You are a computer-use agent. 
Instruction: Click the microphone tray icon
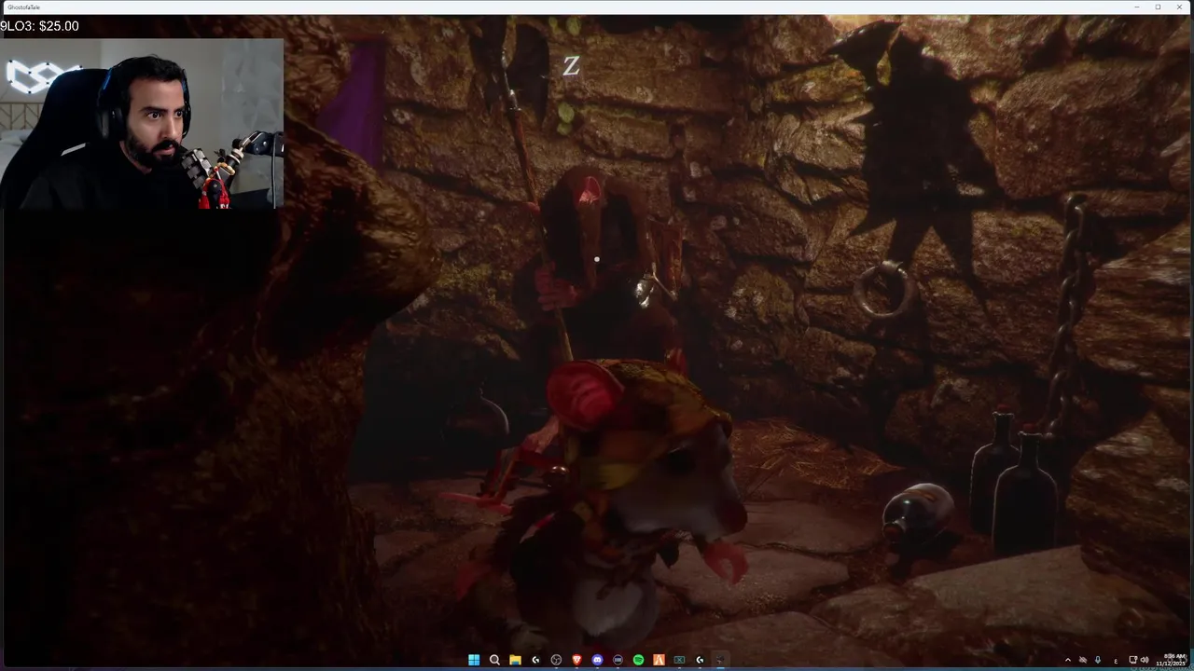1098,660
